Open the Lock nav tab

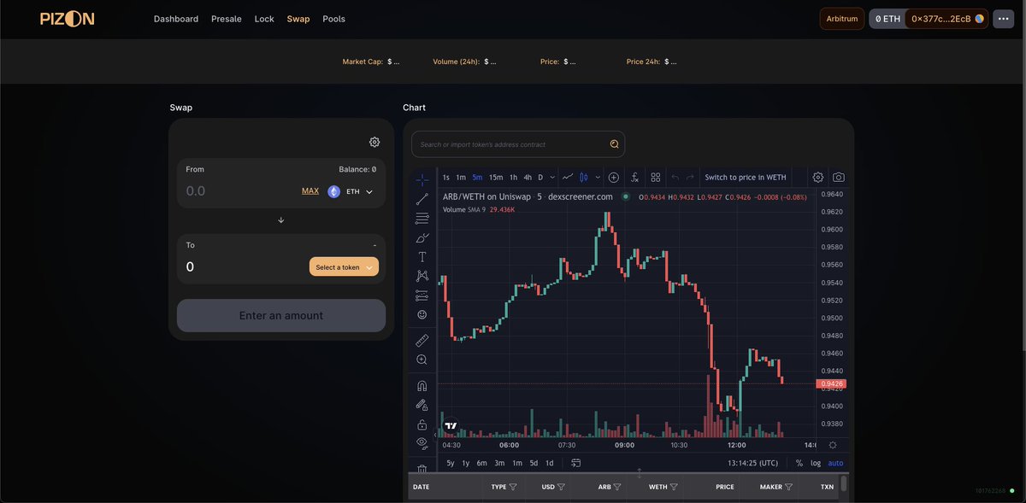264,19
